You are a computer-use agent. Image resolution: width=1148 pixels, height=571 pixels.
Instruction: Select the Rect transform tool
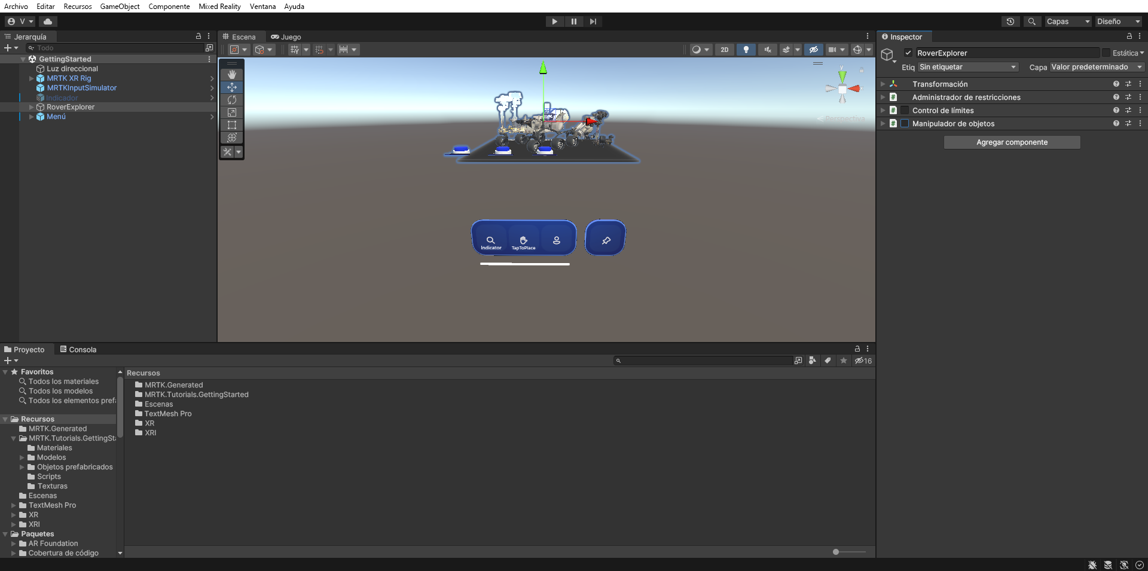pyautogui.click(x=231, y=125)
